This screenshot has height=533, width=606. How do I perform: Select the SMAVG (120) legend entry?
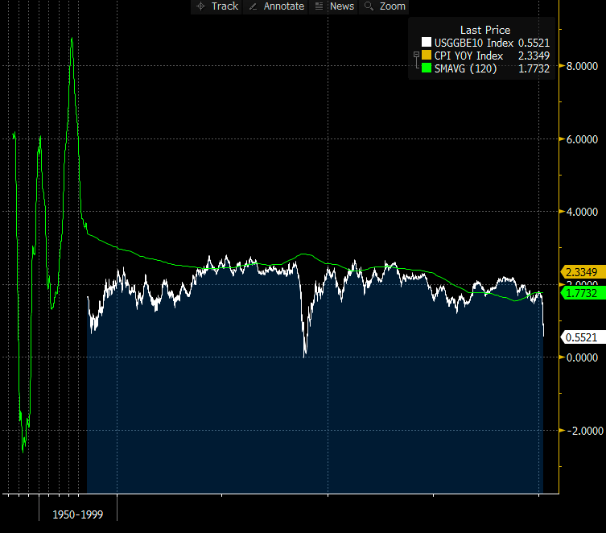pyautogui.click(x=465, y=68)
